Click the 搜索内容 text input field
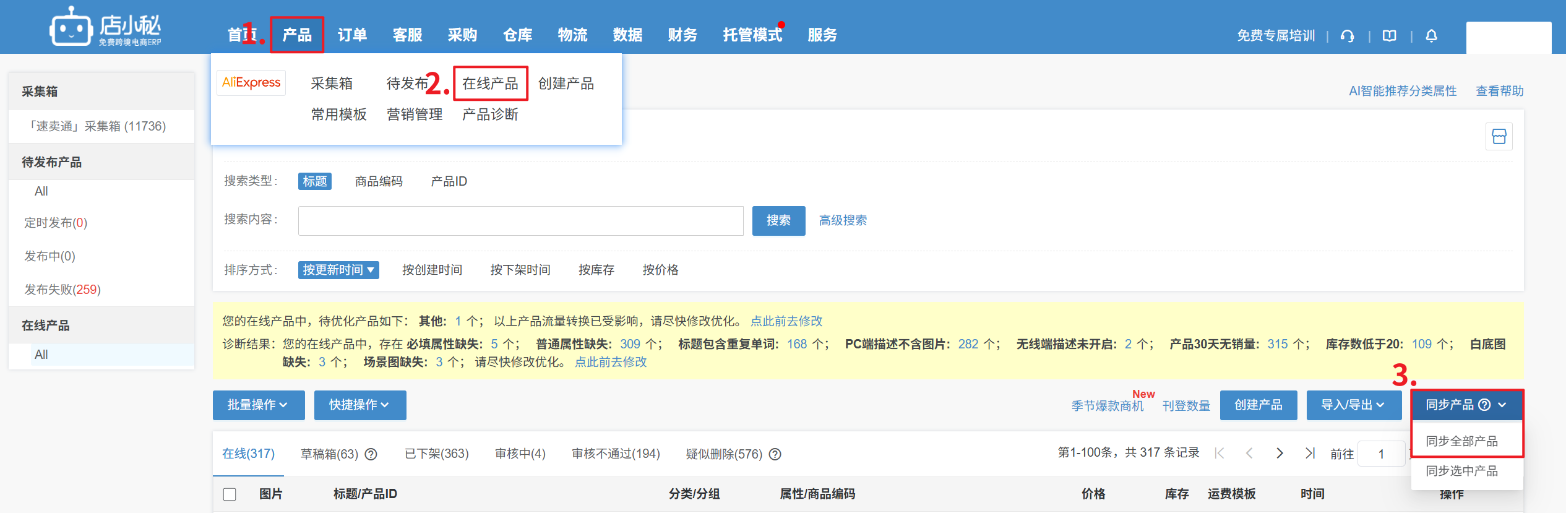The width and height of the screenshot is (1566, 513). click(520, 221)
